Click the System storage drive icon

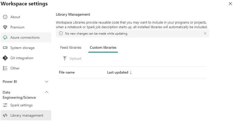tap(5, 48)
